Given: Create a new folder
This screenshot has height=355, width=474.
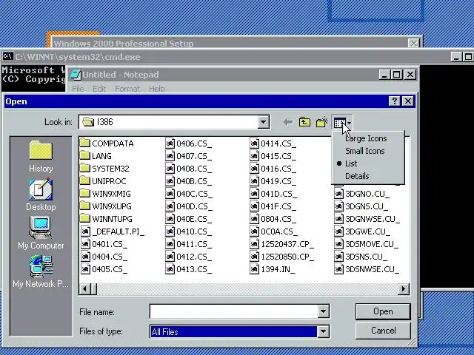Looking at the screenshot, I should coord(321,122).
